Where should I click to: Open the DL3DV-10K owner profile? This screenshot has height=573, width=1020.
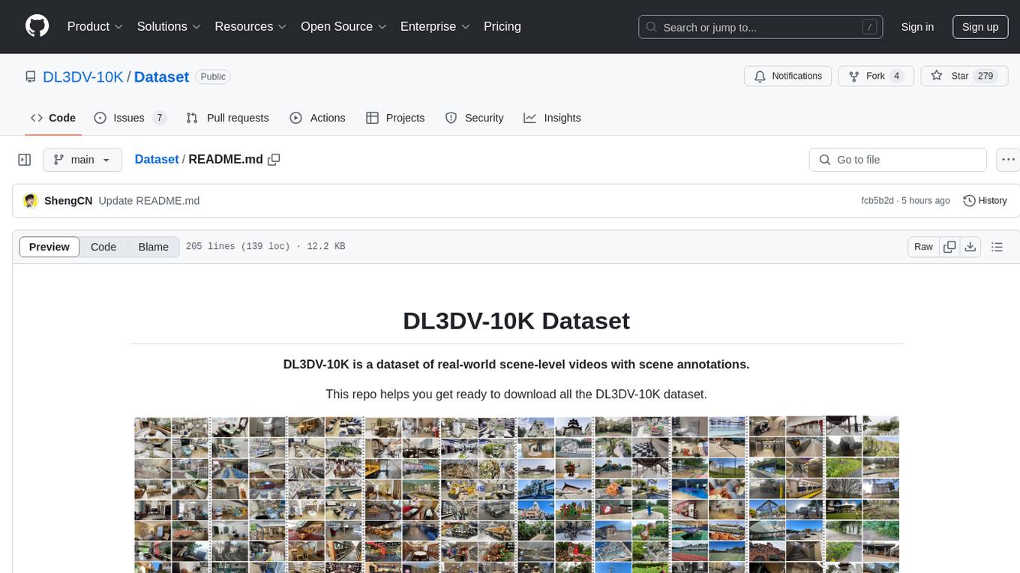pos(83,76)
